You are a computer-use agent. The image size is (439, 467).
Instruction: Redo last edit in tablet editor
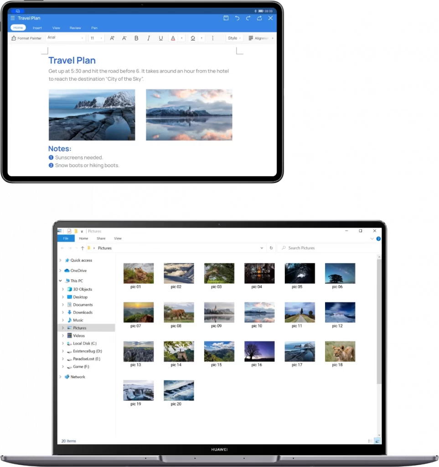(x=248, y=18)
